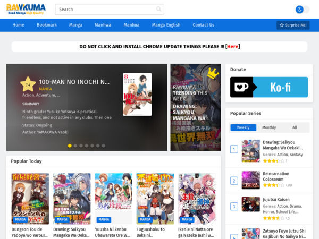Click the Action genre link under Drawing: Saikyou
Image resolution: width=319 pixels, height=239 pixels.
click(x=282, y=155)
